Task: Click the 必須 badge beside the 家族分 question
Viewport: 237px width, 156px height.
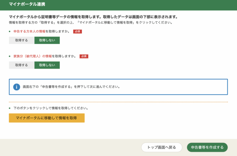Action: 84,56
